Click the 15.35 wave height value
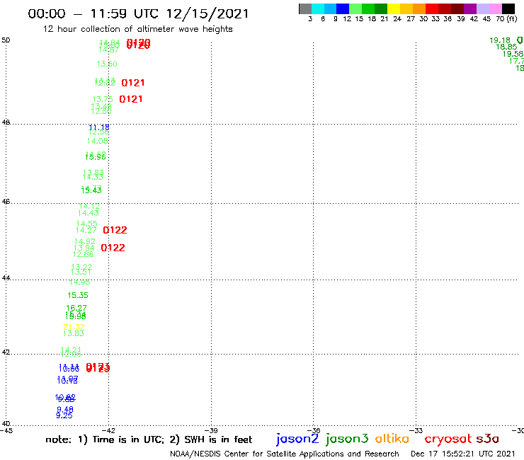The width and height of the screenshot is (524, 460). pyautogui.click(x=78, y=295)
